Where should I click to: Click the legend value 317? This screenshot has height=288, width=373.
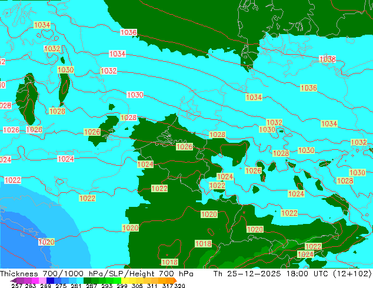click(x=168, y=286)
